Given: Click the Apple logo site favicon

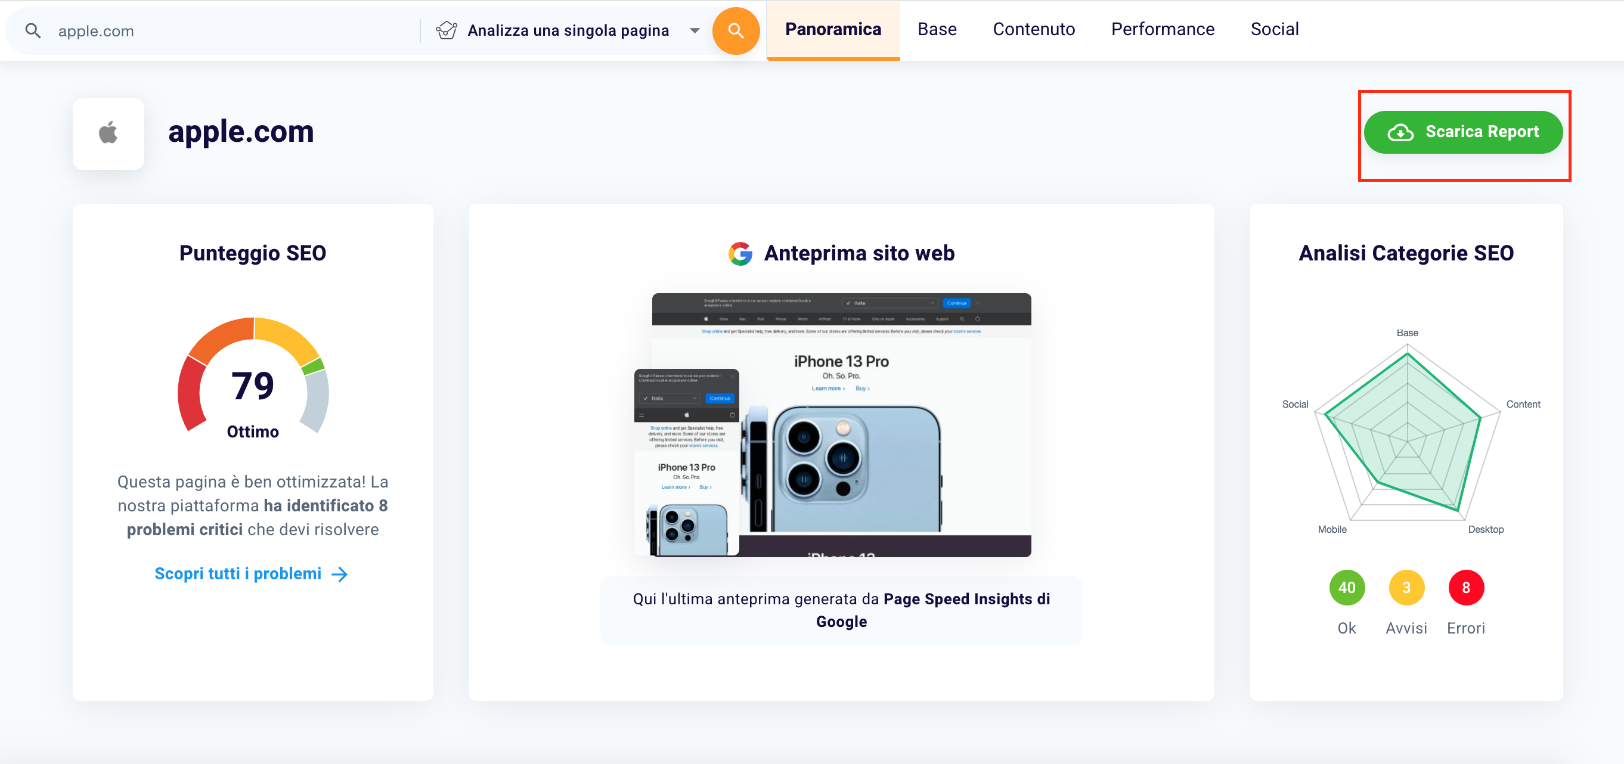Looking at the screenshot, I should click(109, 133).
